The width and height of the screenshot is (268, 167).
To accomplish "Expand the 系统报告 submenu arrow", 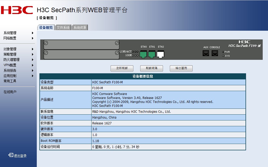I will pos(33,71).
